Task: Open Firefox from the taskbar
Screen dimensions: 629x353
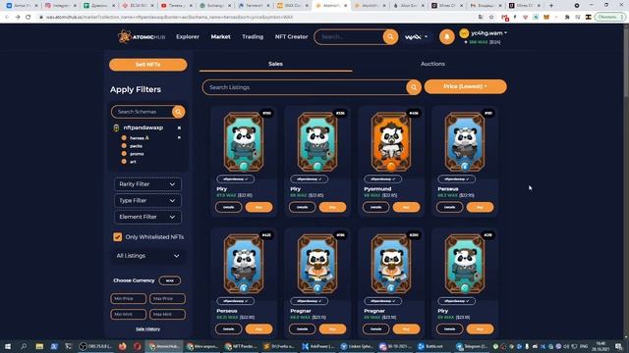Action: 122,346
